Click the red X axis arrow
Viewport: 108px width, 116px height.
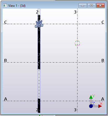click(100, 106)
